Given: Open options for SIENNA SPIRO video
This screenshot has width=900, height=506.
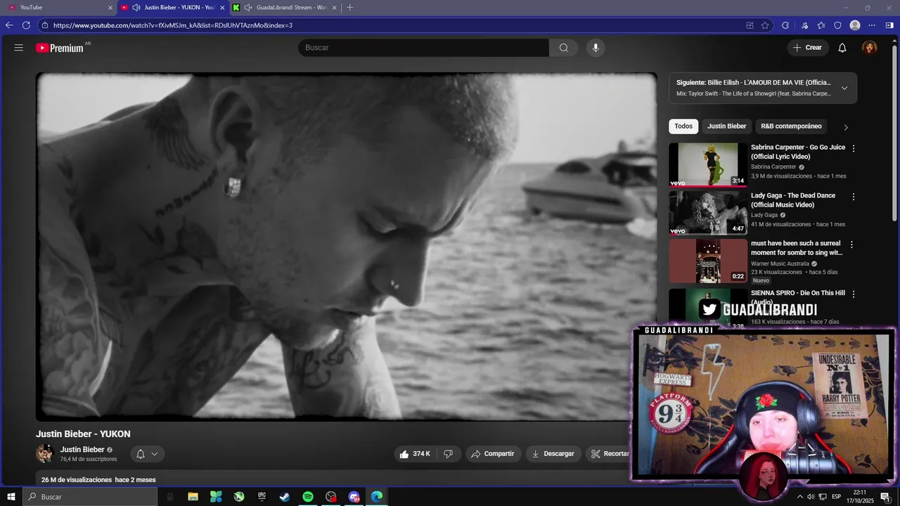Looking at the screenshot, I should click(854, 294).
